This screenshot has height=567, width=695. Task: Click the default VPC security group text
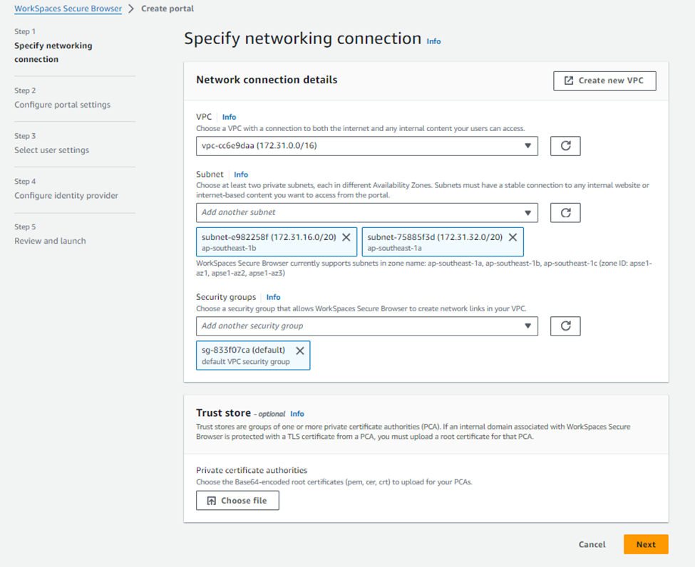(245, 362)
